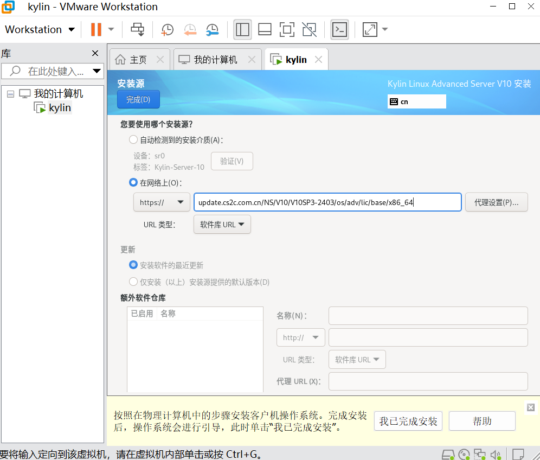Click the 名称 column header in repo list
This screenshot has width=540, height=460.
(168, 314)
